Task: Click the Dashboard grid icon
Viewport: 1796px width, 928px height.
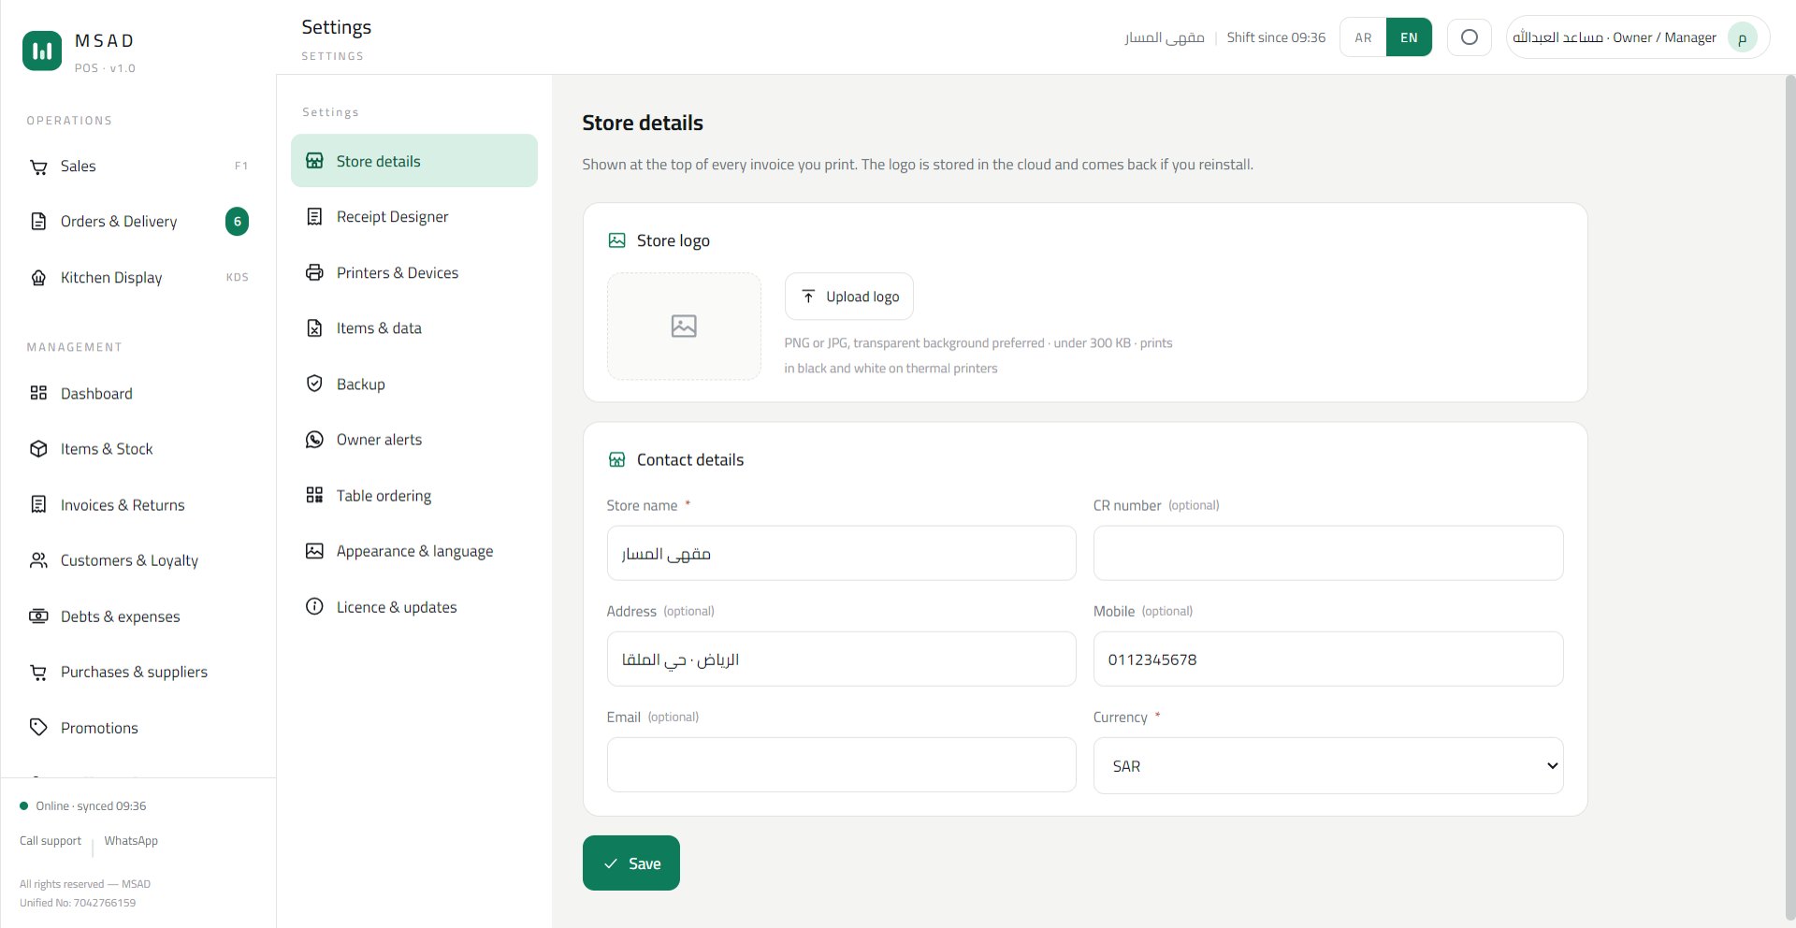Action: [x=38, y=394]
